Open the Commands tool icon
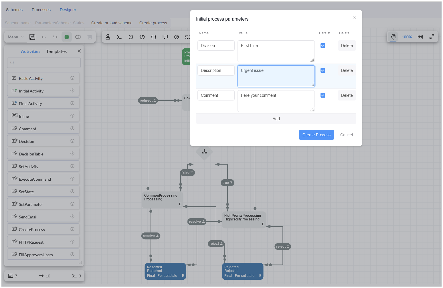 119,37
